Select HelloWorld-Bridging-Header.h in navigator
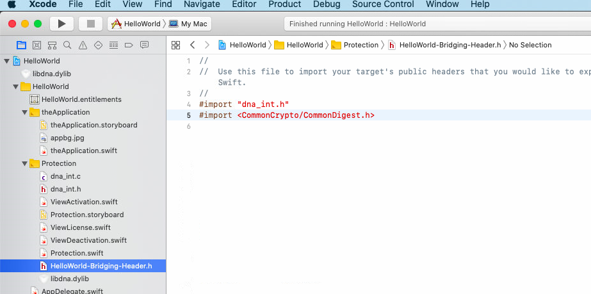Screen dimensions: 591x294 tap(83, 266)
